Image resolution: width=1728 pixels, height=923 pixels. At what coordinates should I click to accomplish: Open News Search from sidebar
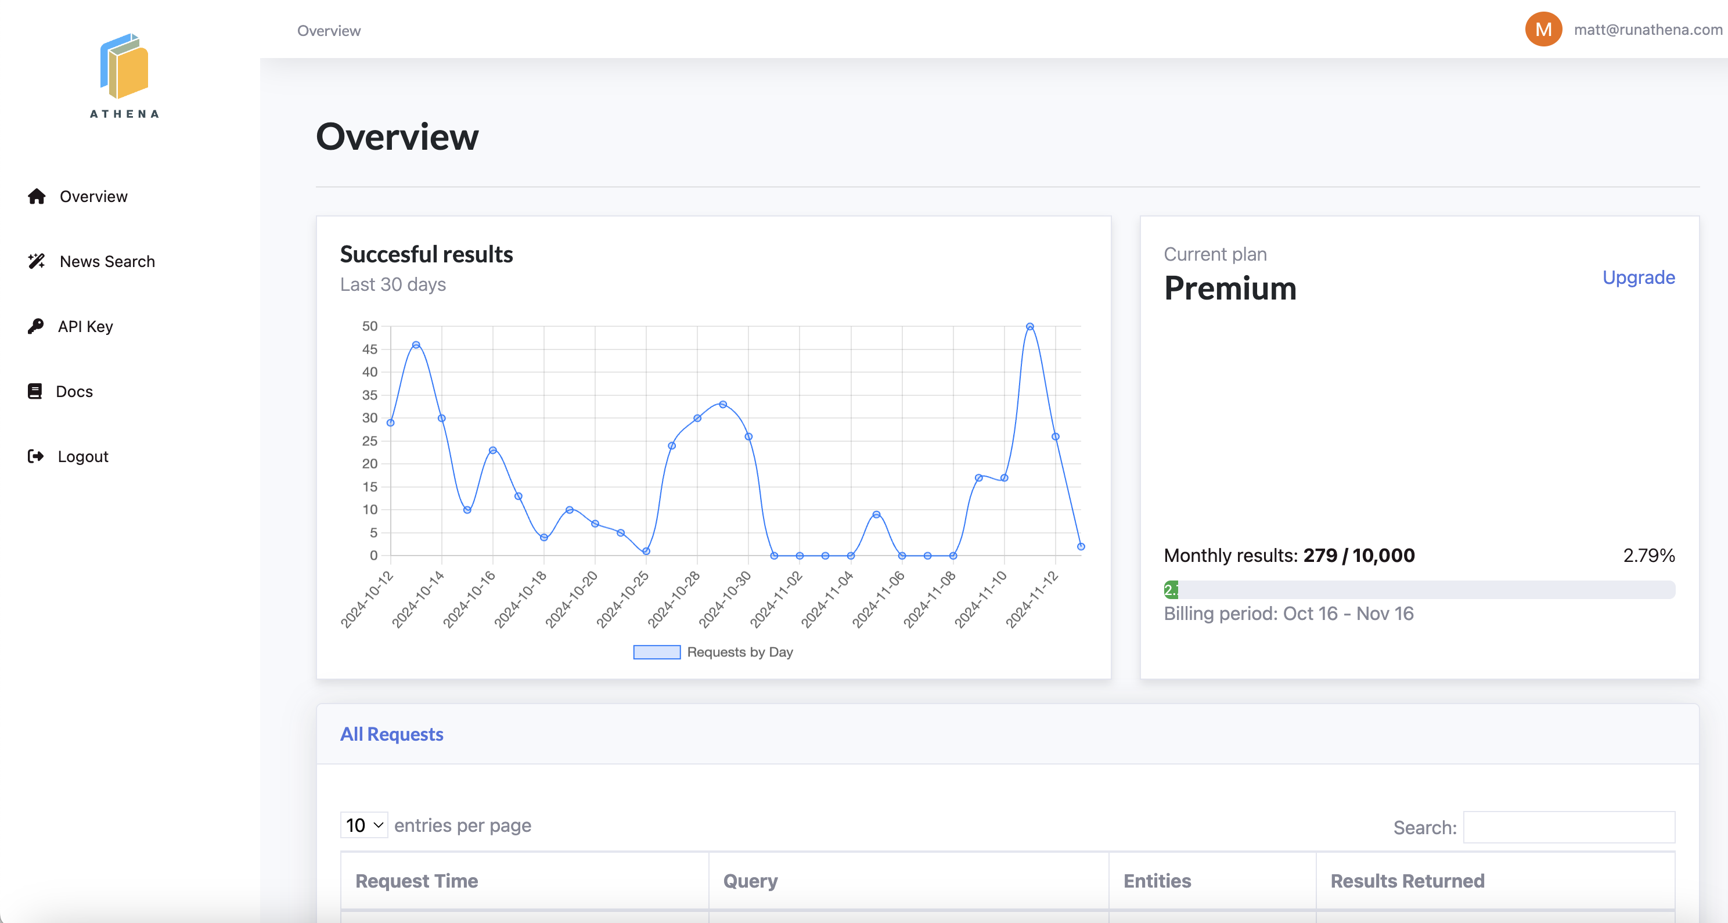107,262
